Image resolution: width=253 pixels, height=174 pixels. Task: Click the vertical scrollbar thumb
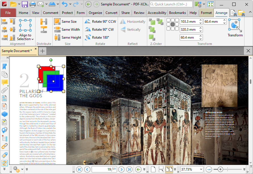[250, 82]
